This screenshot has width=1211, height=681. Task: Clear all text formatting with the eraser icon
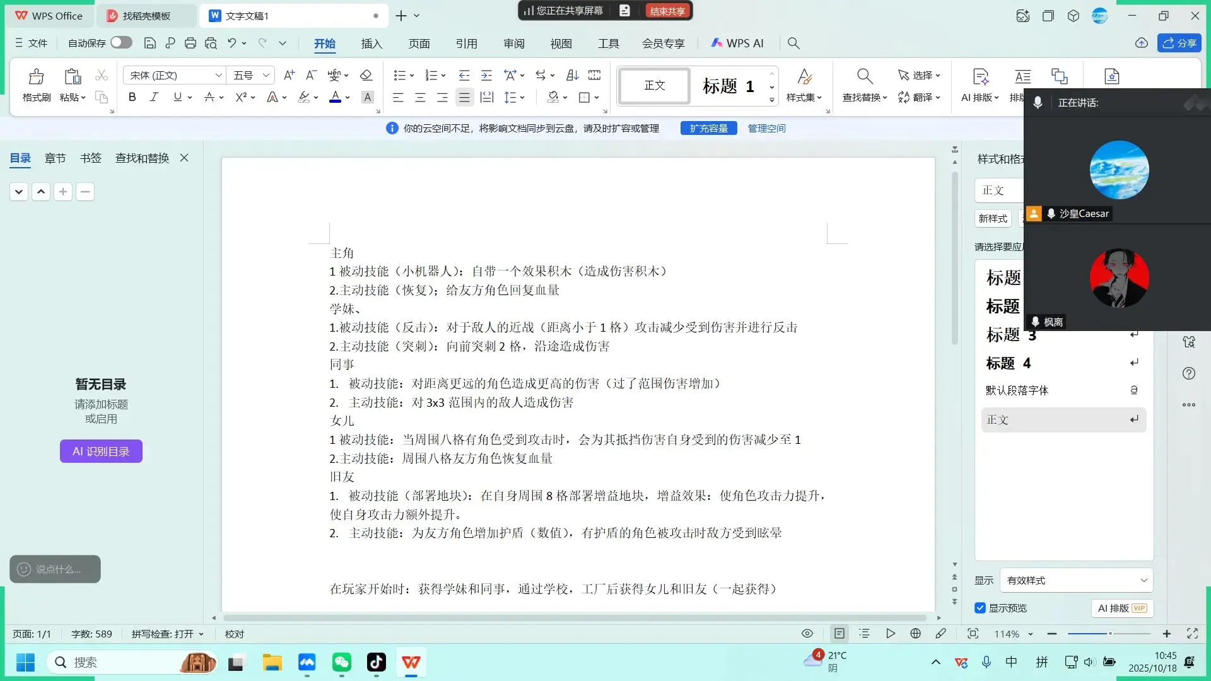tap(366, 75)
